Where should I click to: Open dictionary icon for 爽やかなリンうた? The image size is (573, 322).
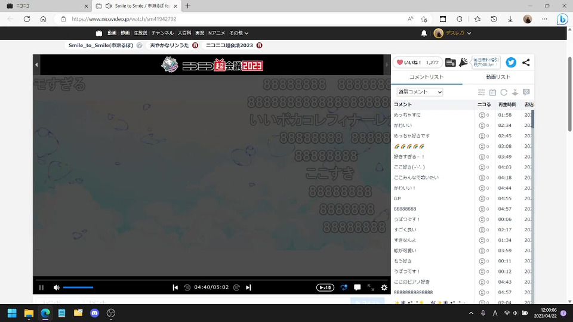[195, 45]
